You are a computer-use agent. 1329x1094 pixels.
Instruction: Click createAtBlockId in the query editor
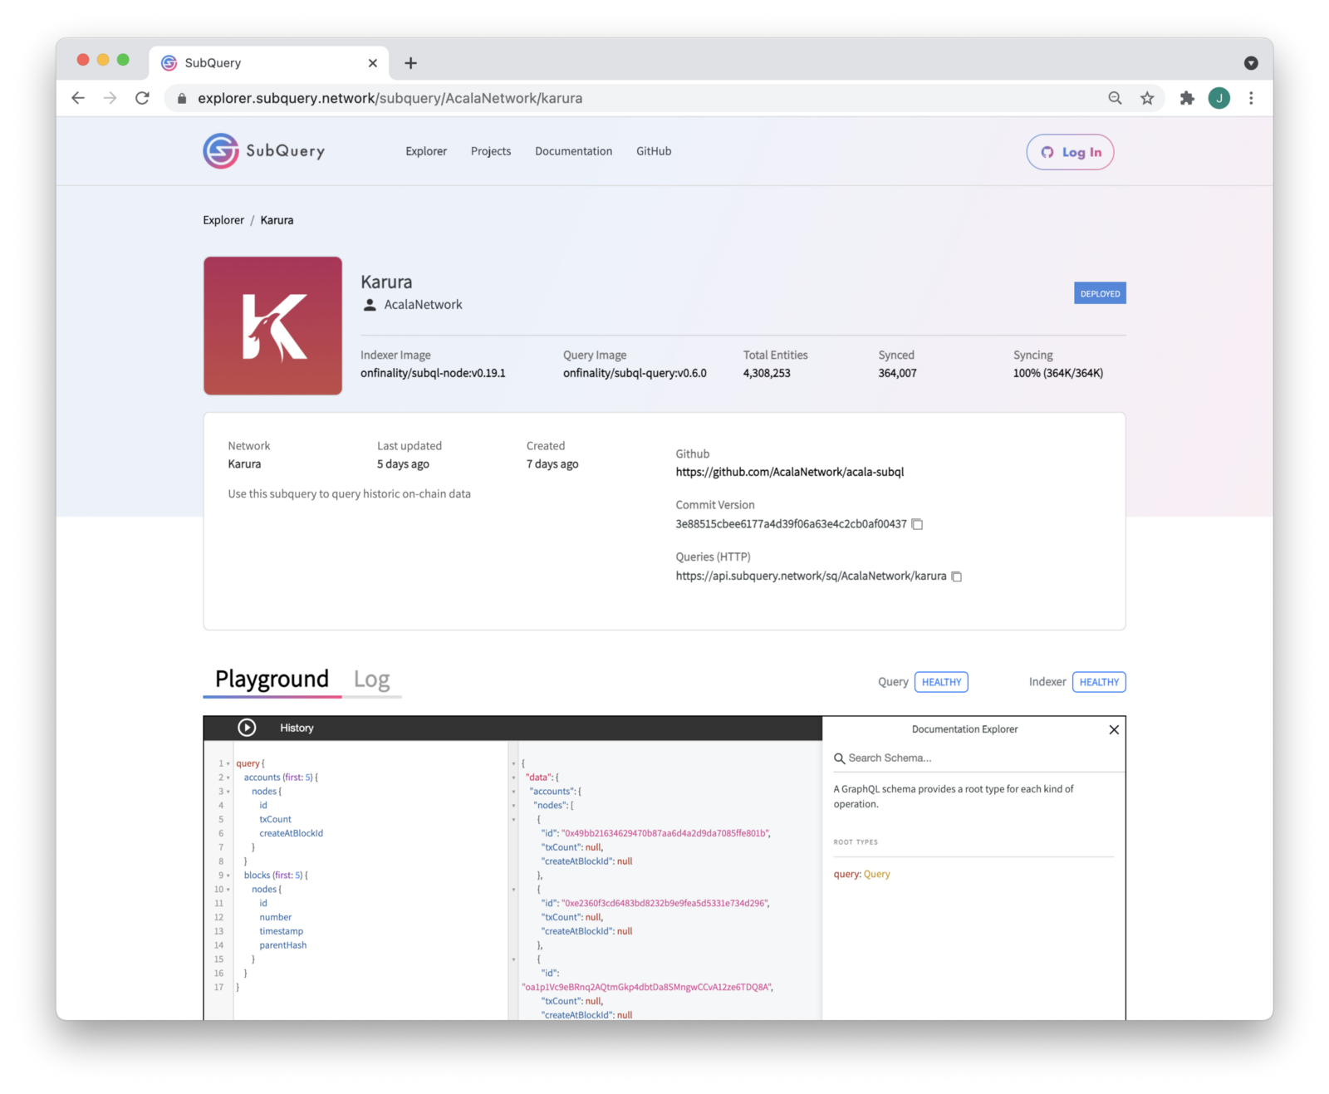click(x=291, y=833)
